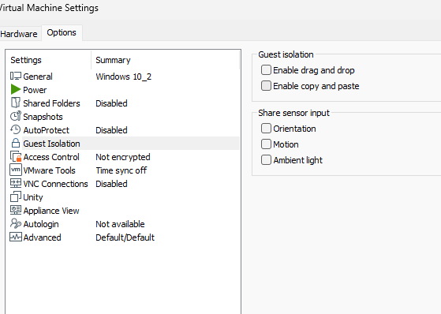Click the Snapshots clock icon
Image resolution: width=441 pixels, height=314 pixels.
pos(16,116)
